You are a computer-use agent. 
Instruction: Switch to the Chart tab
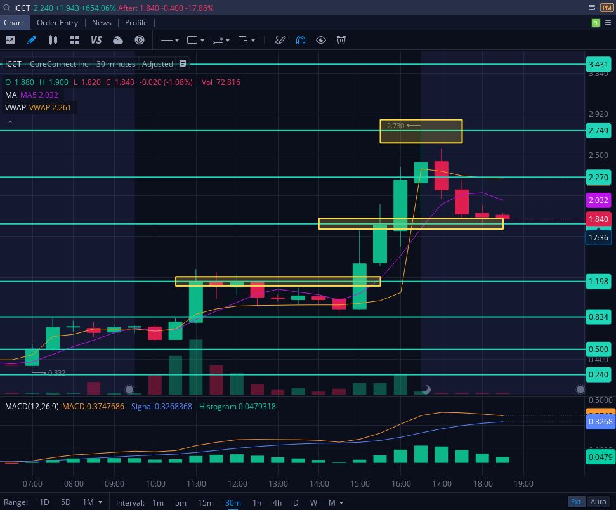pos(14,23)
